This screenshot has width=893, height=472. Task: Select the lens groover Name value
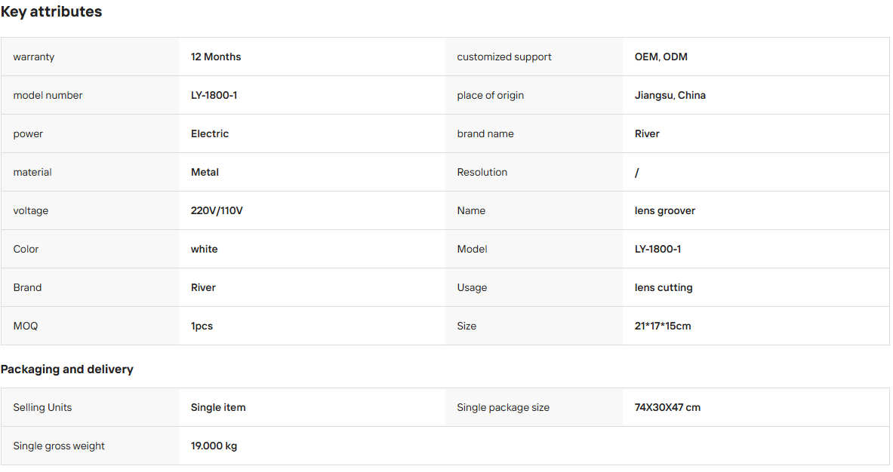tap(665, 211)
